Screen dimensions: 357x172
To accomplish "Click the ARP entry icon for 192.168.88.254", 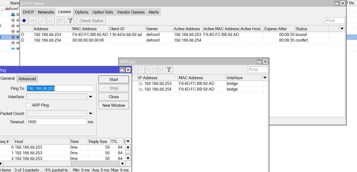I will [141, 89].
